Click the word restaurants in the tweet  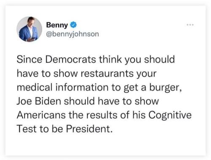[107, 73]
